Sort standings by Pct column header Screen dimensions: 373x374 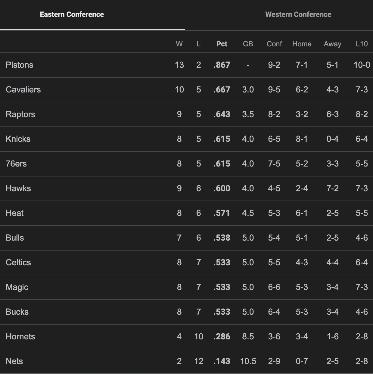[x=222, y=44]
